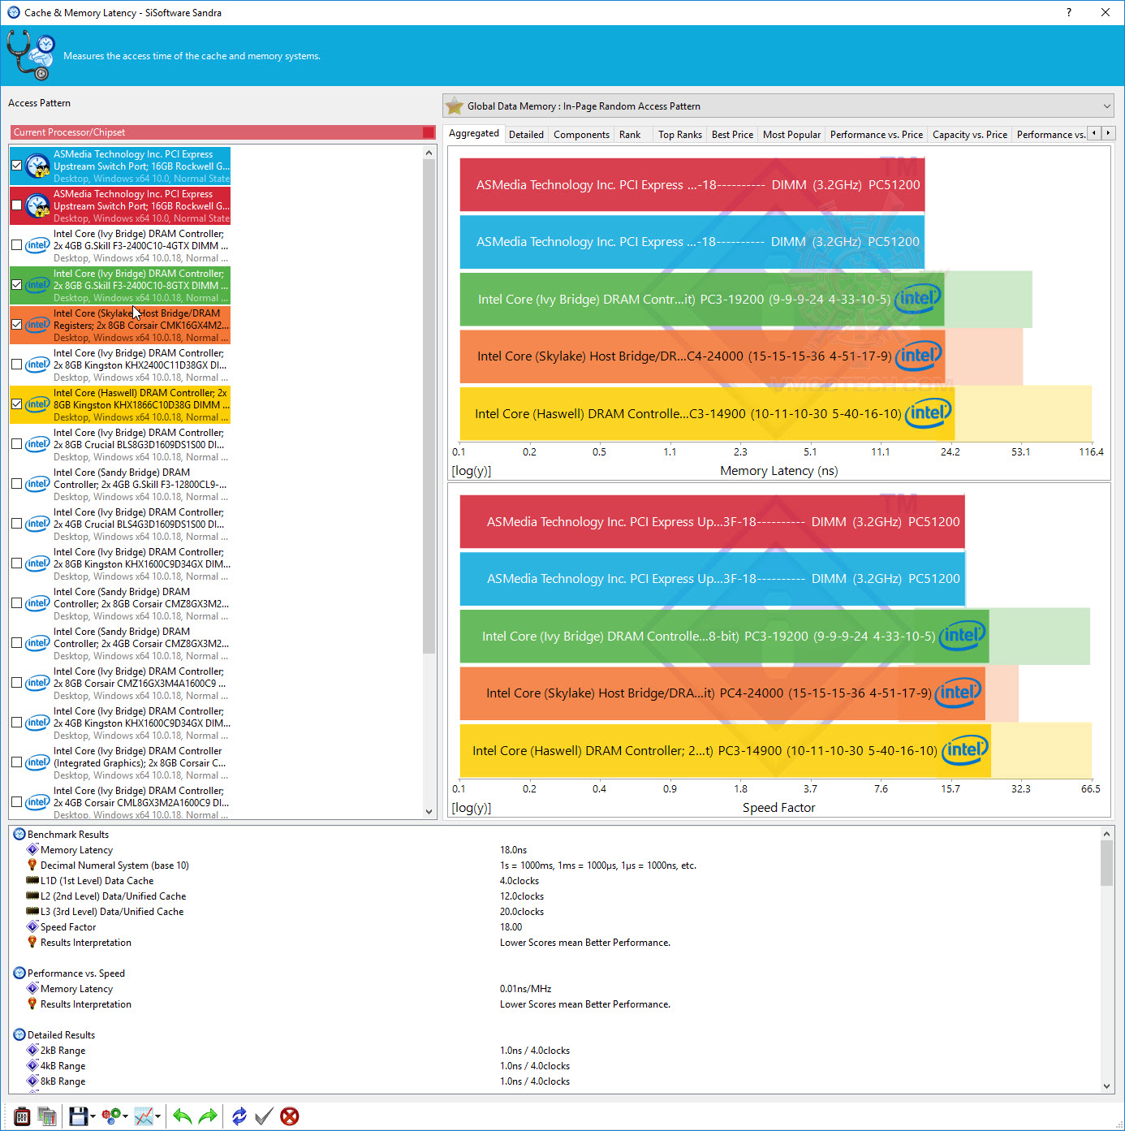Click the Sandra icon in the title bar

(13, 12)
